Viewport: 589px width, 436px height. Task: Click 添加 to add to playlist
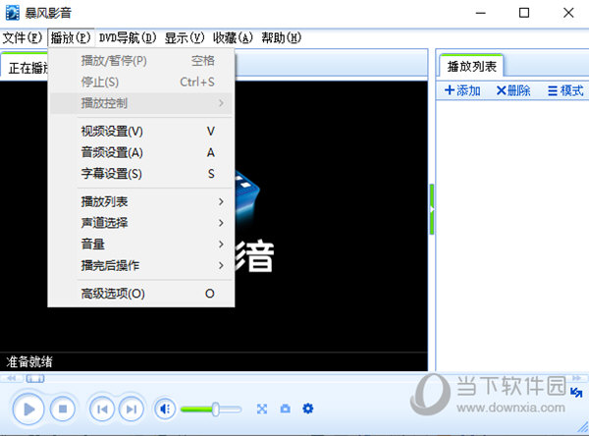tap(462, 90)
